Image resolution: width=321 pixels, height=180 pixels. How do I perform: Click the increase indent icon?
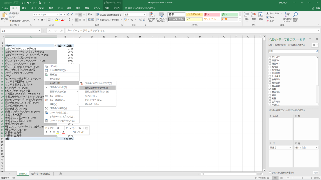[x=93, y=20]
